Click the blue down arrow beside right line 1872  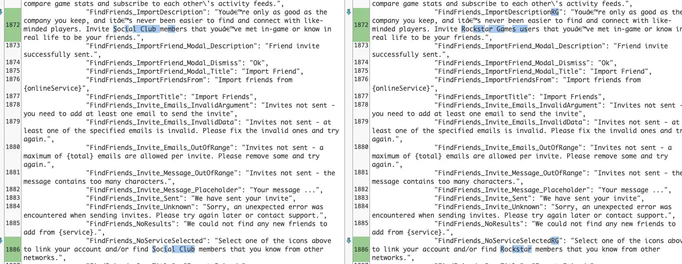point(348,12)
